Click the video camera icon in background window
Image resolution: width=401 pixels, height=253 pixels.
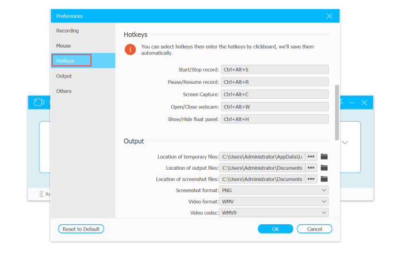39,102
